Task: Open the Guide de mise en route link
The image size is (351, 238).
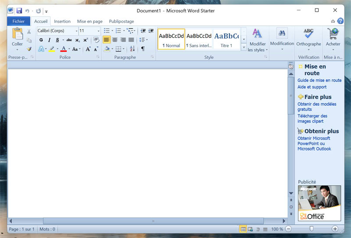Action: [319, 80]
